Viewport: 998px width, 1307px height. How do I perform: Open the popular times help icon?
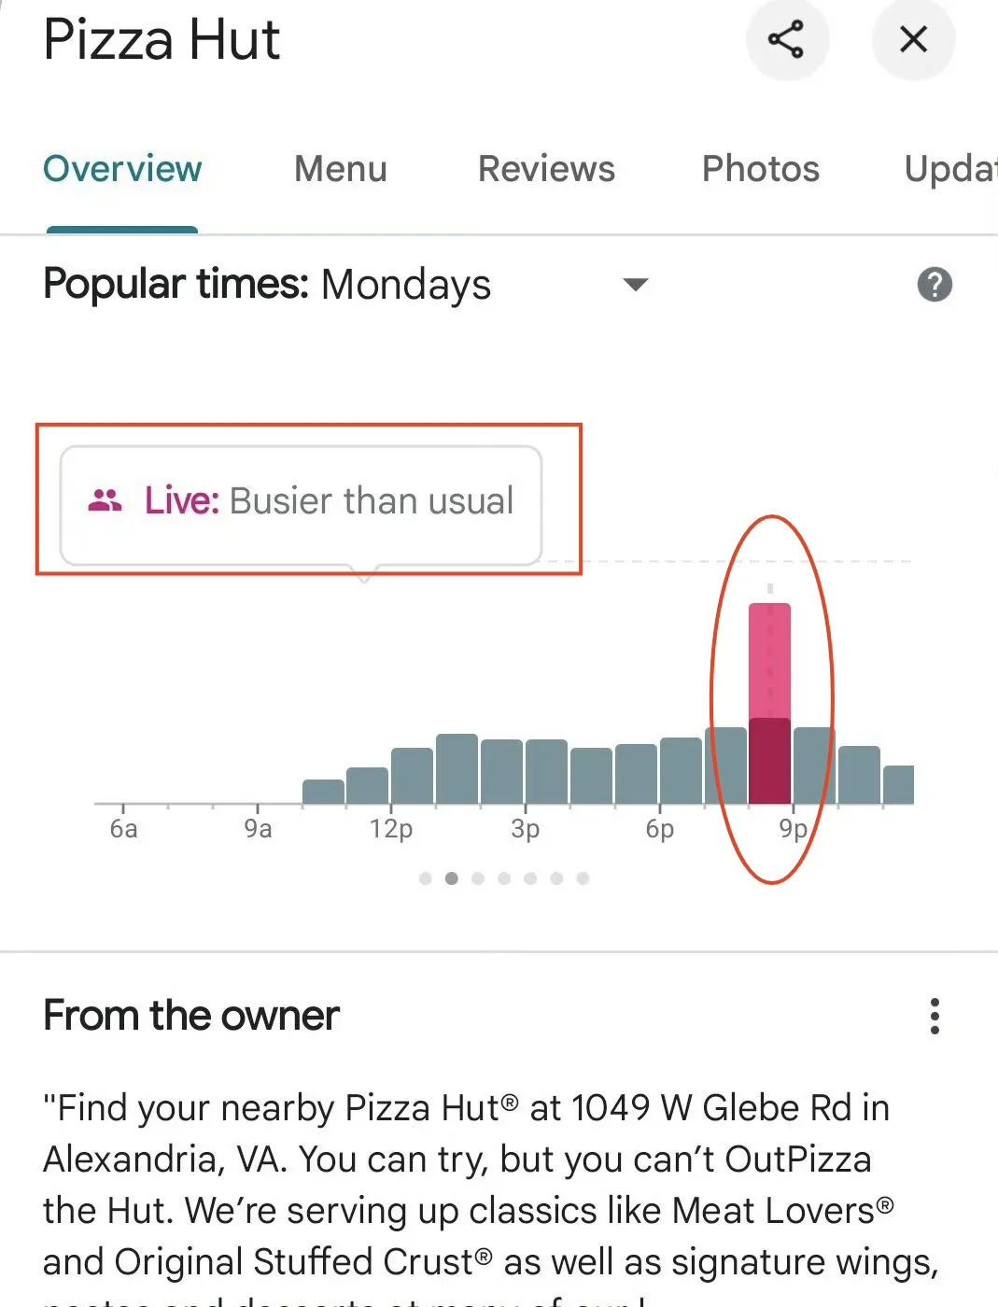(x=935, y=285)
